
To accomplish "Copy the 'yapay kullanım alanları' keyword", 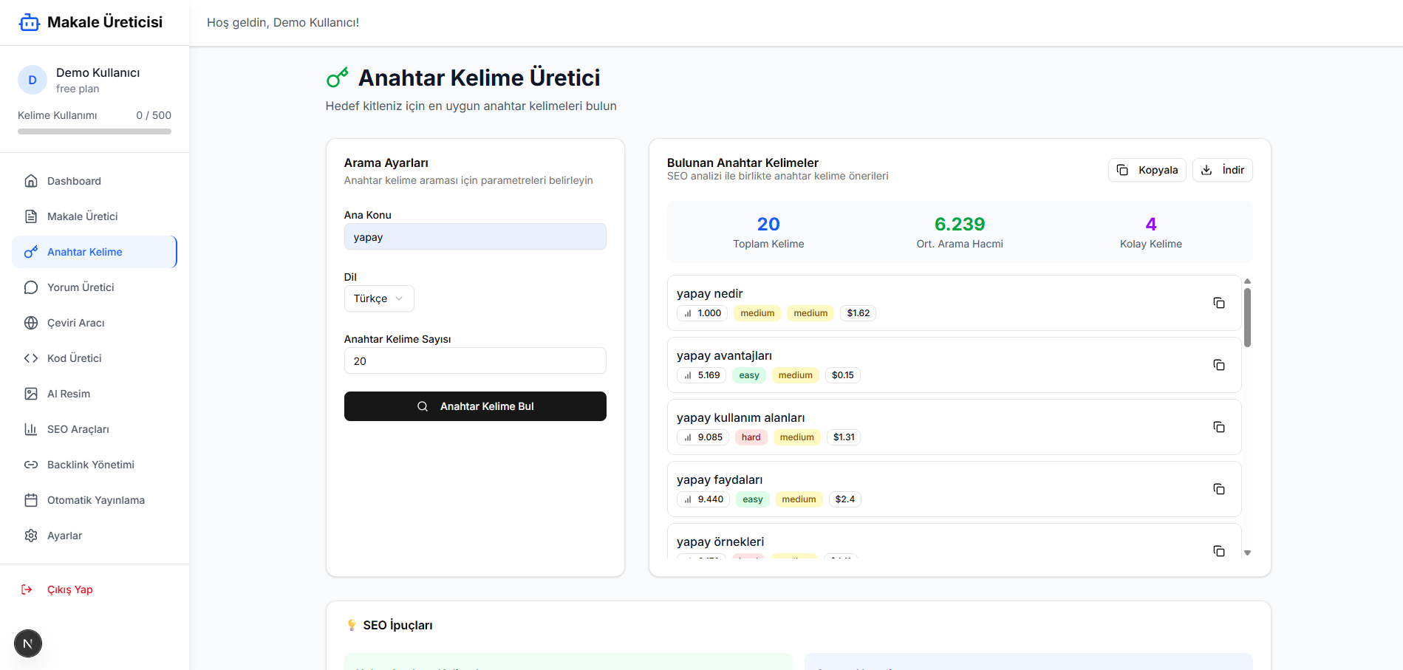I will 1219,427.
